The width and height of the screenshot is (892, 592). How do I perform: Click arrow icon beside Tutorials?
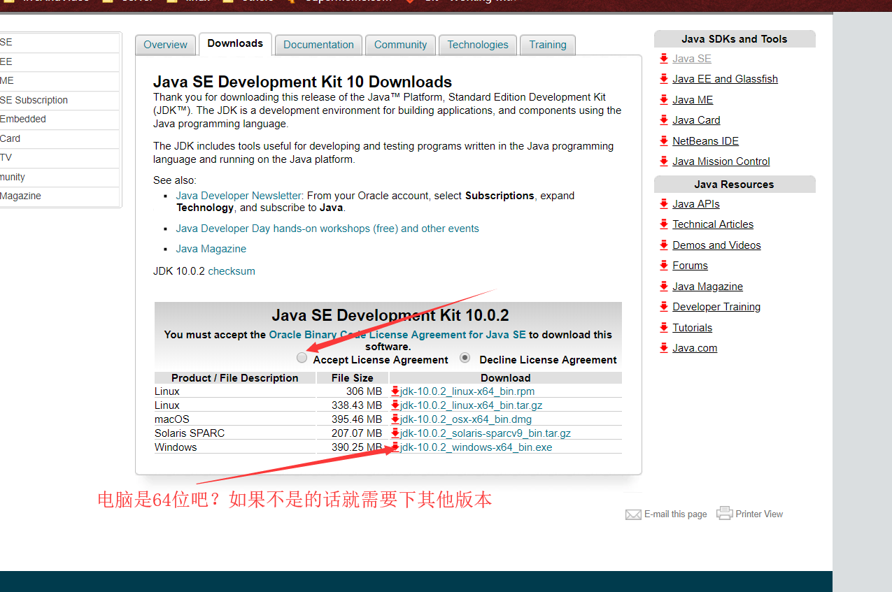(664, 328)
